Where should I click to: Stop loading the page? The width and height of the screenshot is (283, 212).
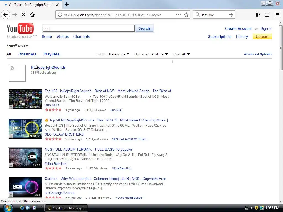coord(23,15)
